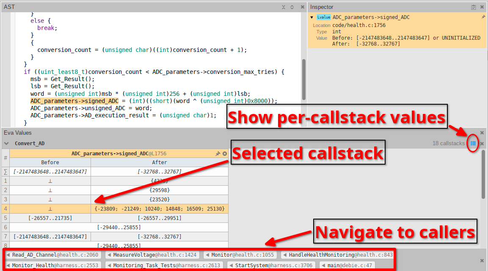Click the first msb = Get_Result() statement
488x271 pixels.
click(62, 79)
